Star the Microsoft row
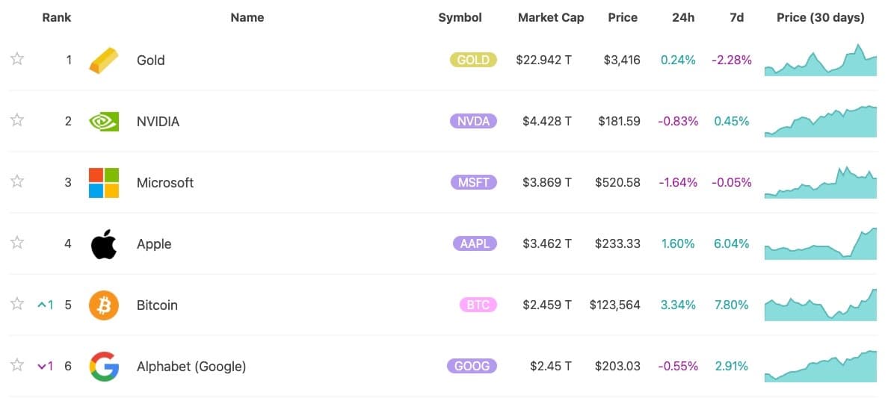 pos(17,181)
